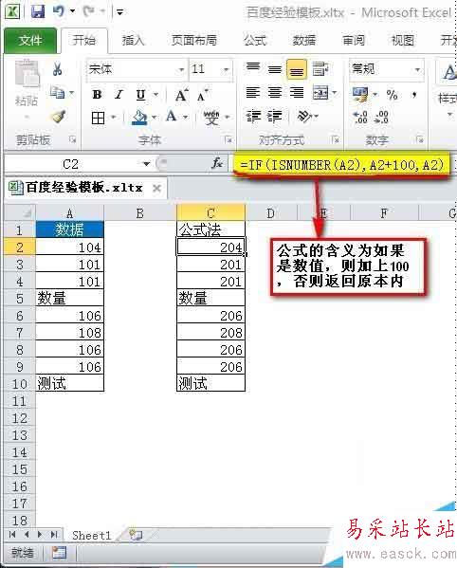The height and width of the screenshot is (568, 457).
Task: Click the Format Painter brush icon
Action: pos(58,117)
